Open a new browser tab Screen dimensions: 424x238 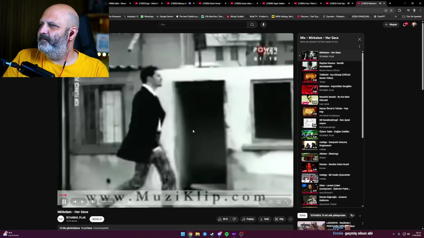coord(390,3)
